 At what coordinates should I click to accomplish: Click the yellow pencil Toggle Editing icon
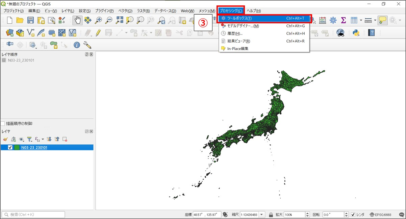coord(98,32)
